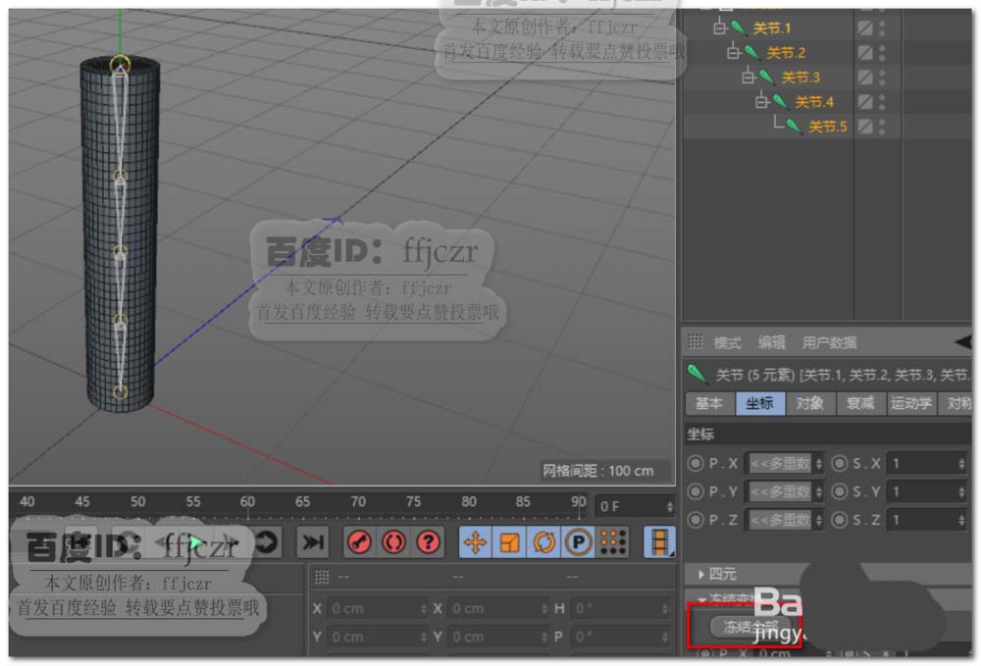Switch to the 对象 tab
This screenshot has width=981, height=666.
[x=809, y=403]
